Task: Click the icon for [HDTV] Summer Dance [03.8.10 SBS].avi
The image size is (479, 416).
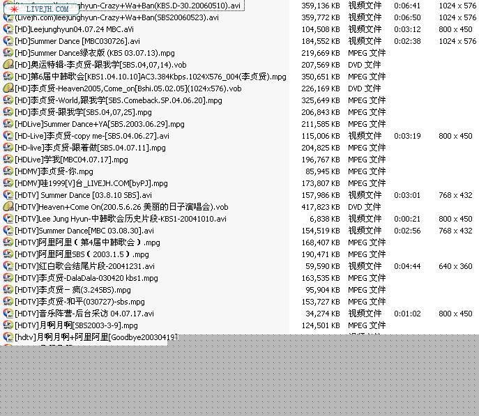Action: tap(8, 195)
